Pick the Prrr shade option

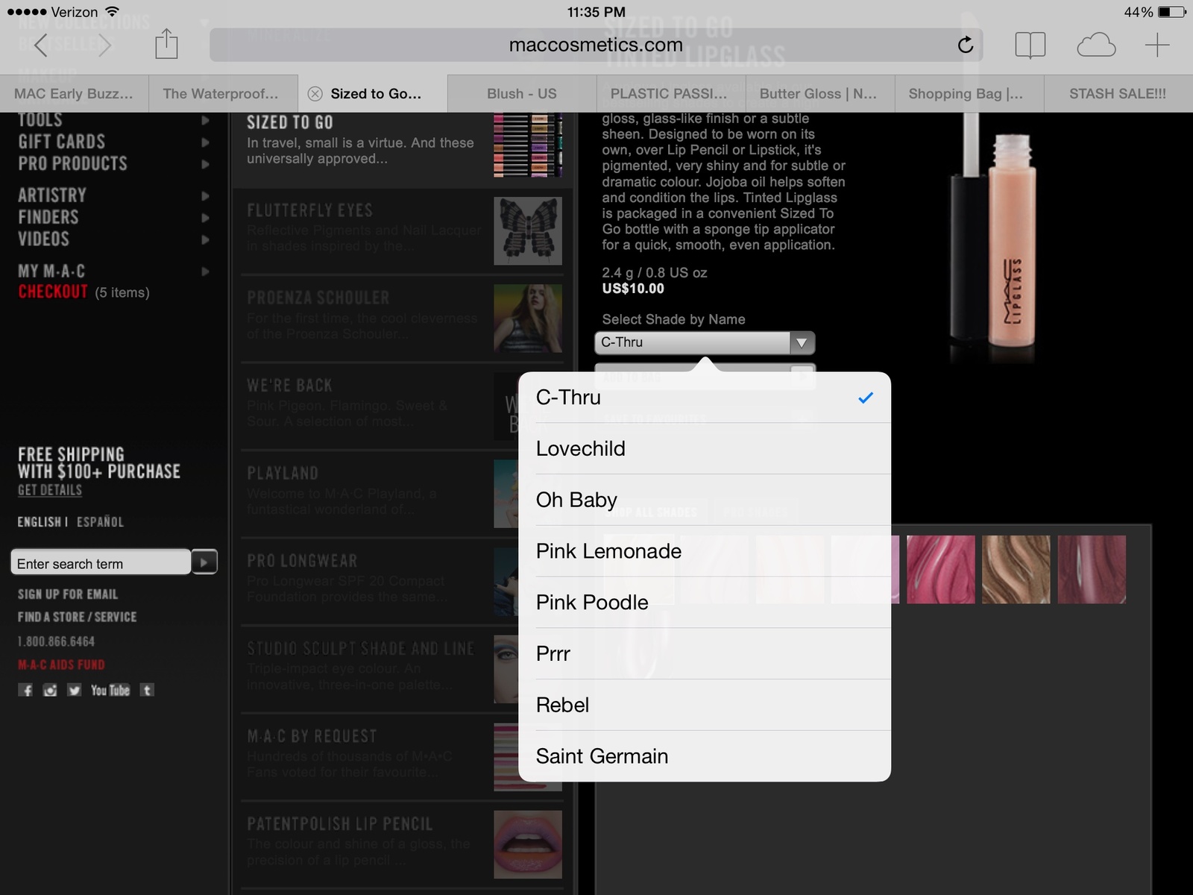tap(705, 654)
